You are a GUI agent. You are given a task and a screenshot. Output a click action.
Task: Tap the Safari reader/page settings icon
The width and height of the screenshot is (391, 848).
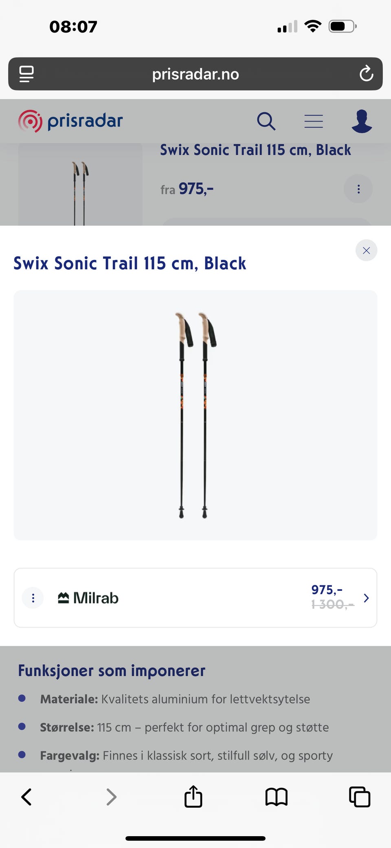26,74
